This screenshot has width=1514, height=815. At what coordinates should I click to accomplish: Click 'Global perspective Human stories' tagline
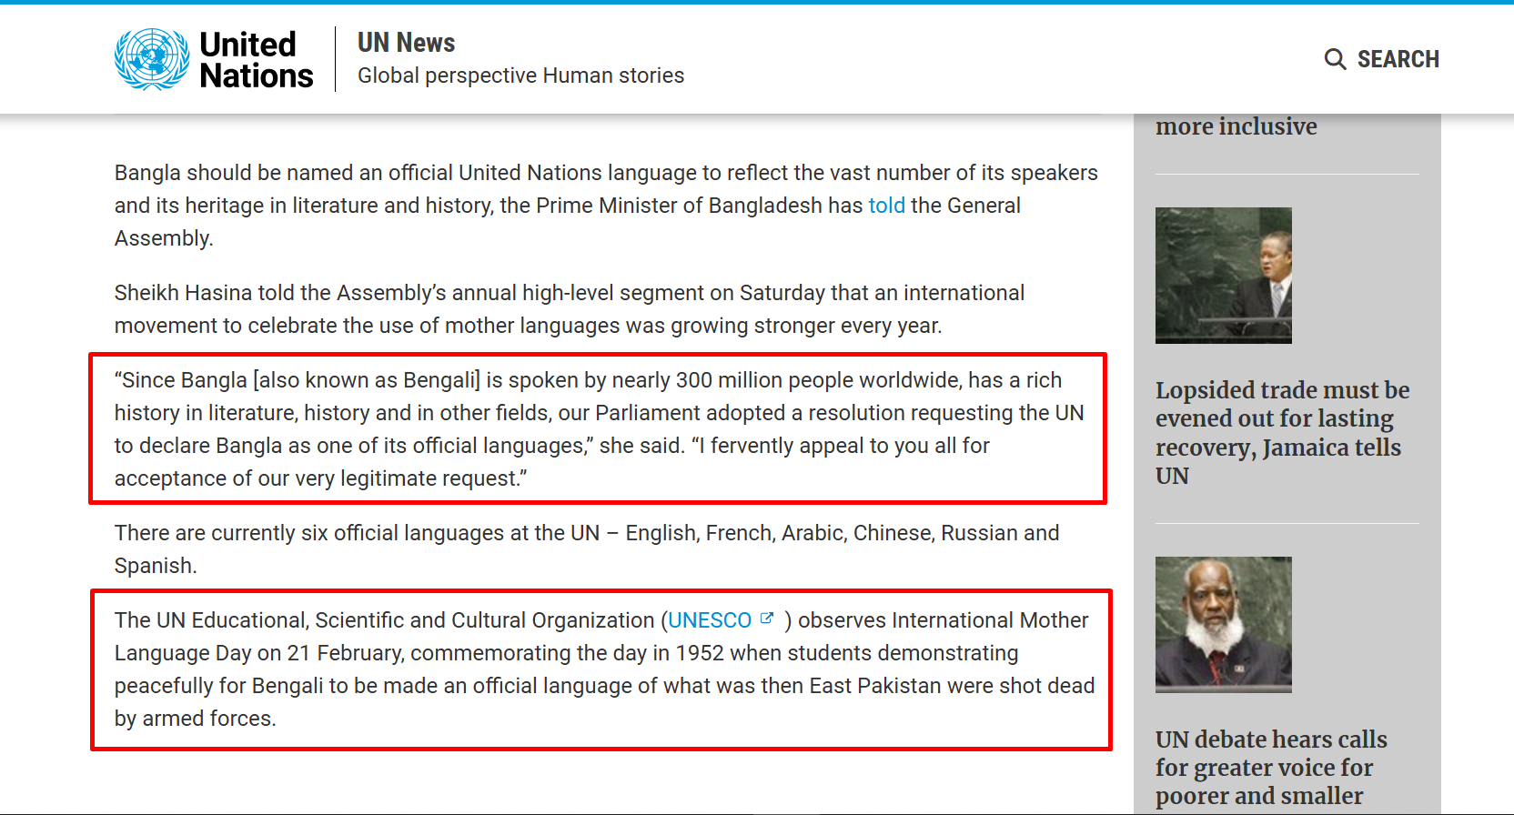(520, 75)
